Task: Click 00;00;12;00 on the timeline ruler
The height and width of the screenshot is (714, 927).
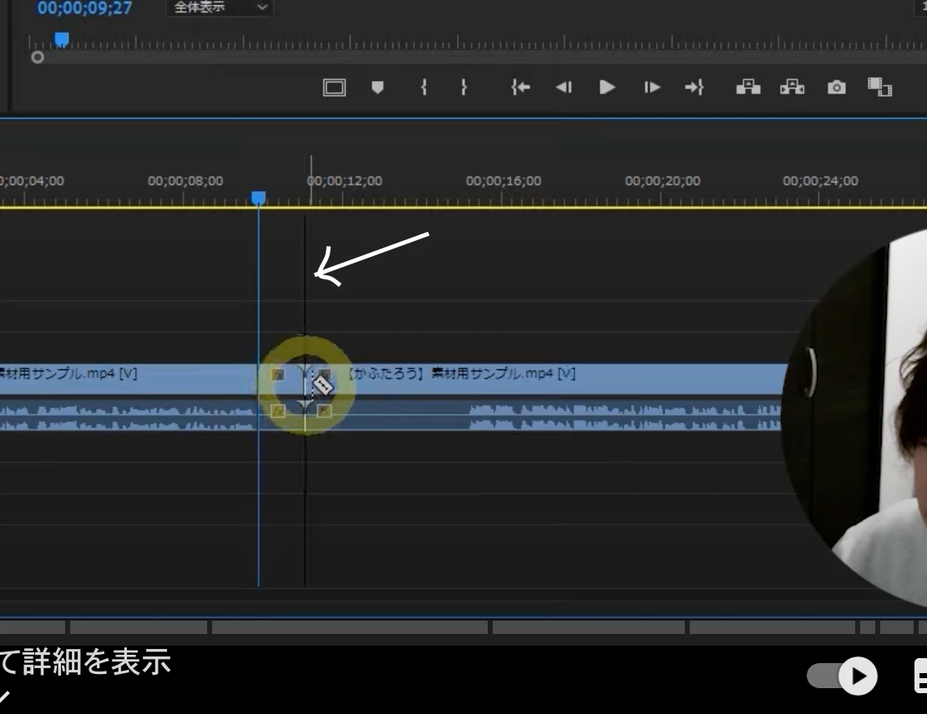Action: (x=345, y=181)
